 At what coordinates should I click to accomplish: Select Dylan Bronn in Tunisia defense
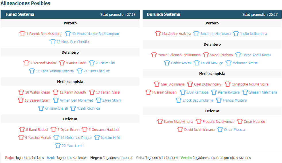[68, 130]
